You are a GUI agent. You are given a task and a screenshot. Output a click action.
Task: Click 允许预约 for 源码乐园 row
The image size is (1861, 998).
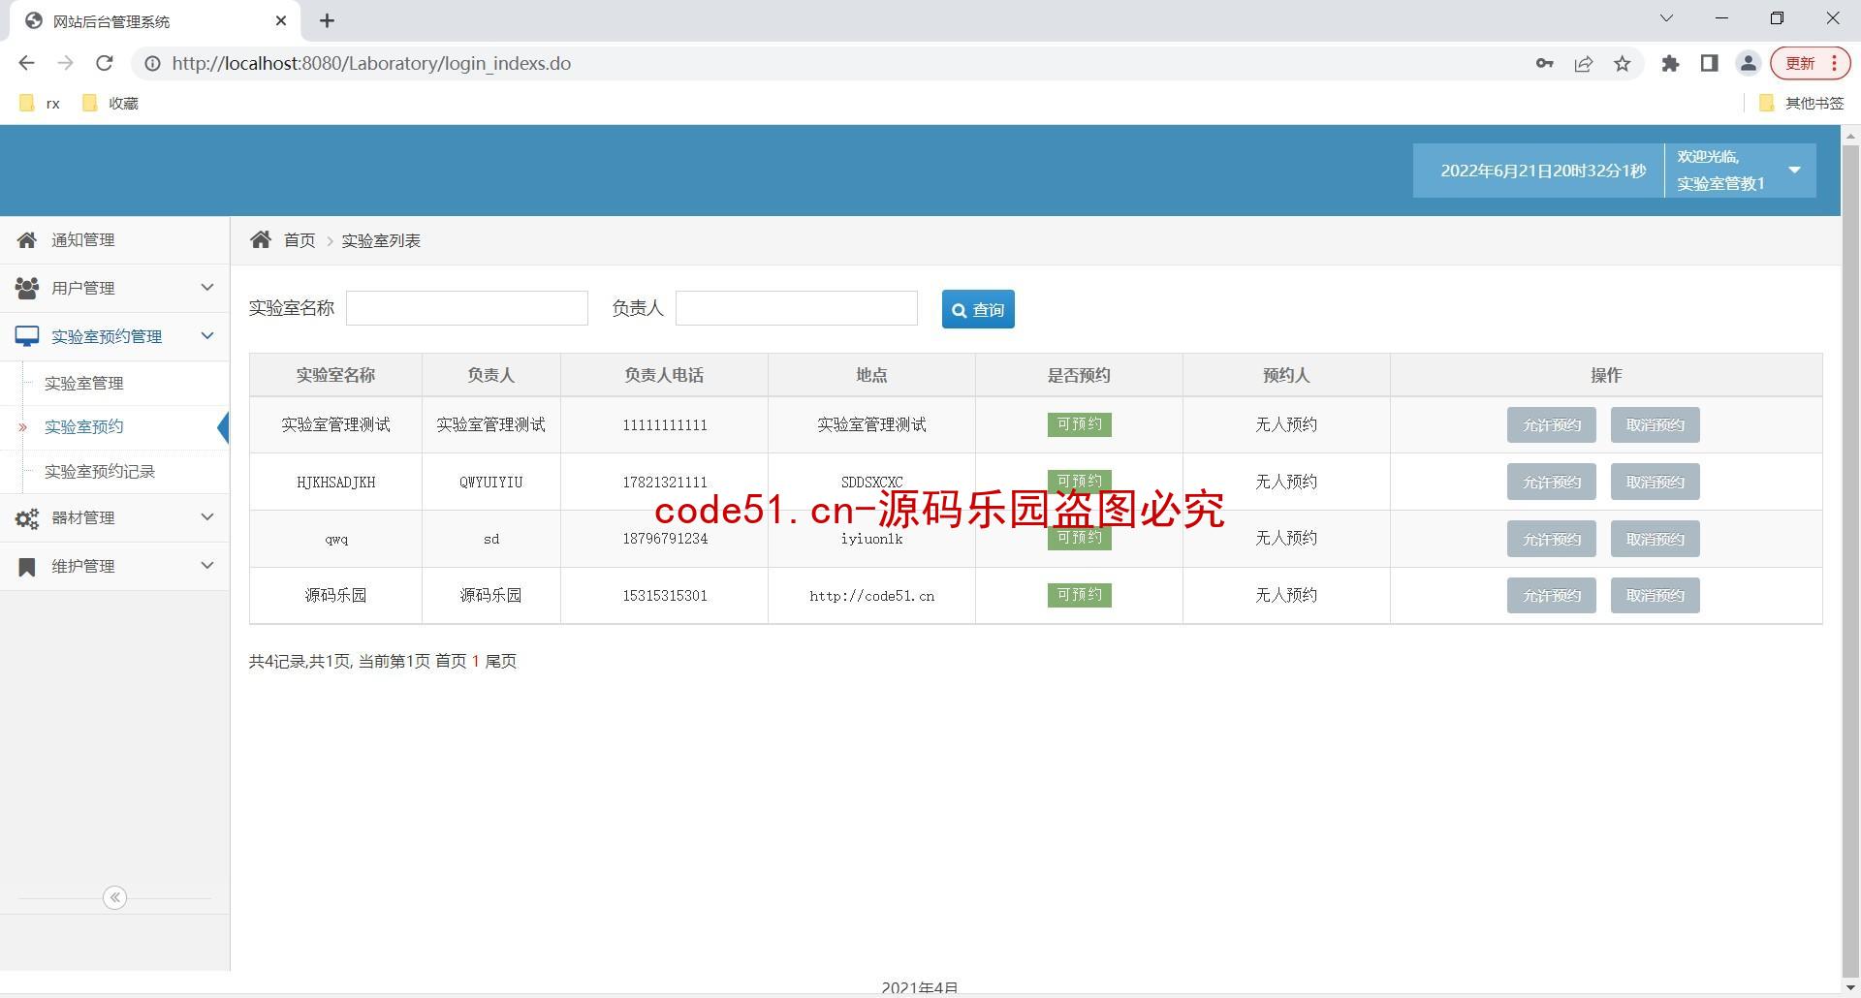coord(1551,596)
